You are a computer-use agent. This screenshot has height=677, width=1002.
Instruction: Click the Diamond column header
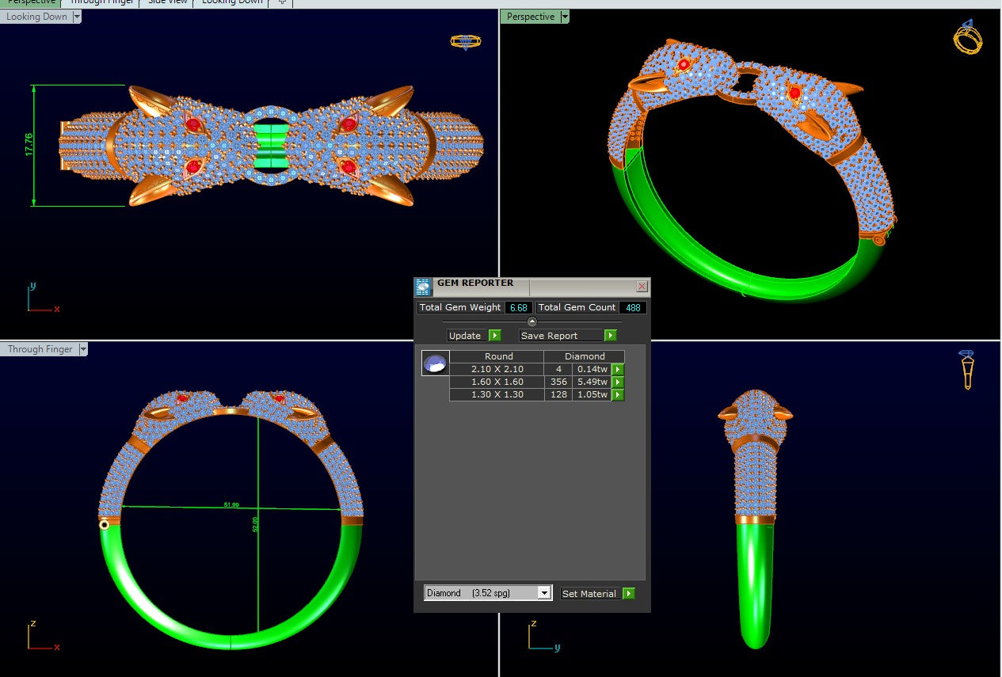tap(585, 356)
